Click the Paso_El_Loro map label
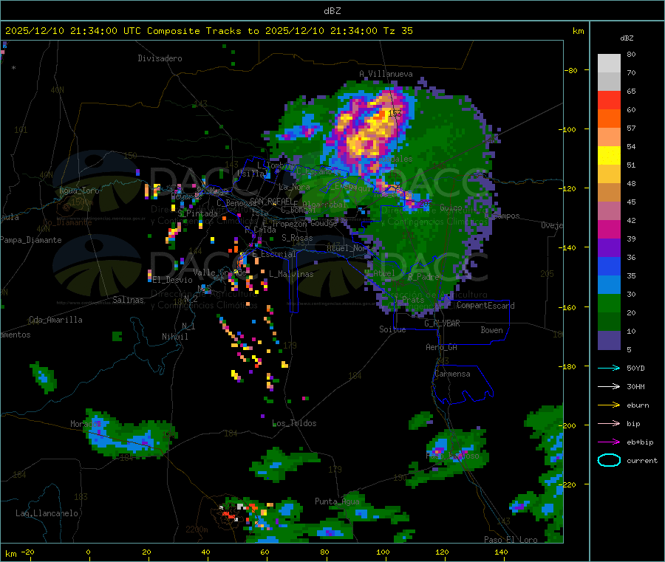 click(x=511, y=540)
